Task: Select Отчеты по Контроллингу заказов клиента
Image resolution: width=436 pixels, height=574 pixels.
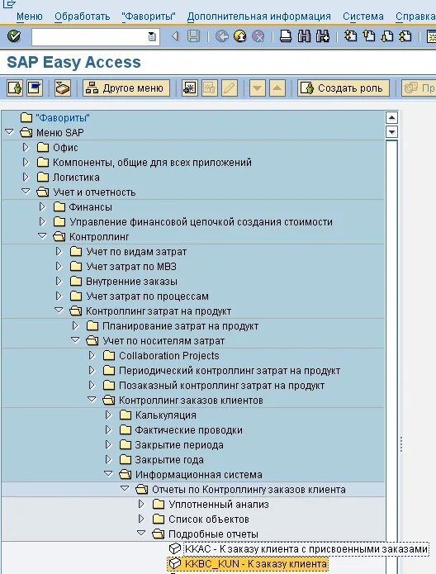Action: click(x=249, y=490)
